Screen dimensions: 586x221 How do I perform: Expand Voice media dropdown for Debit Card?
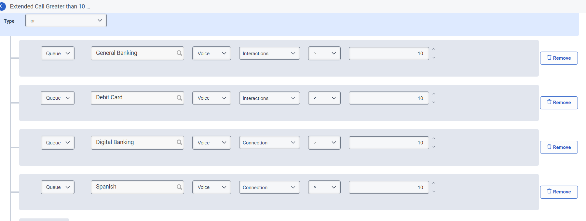(x=211, y=98)
